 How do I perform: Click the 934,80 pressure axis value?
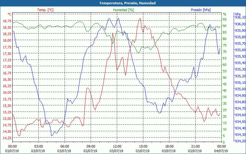click(240, 102)
